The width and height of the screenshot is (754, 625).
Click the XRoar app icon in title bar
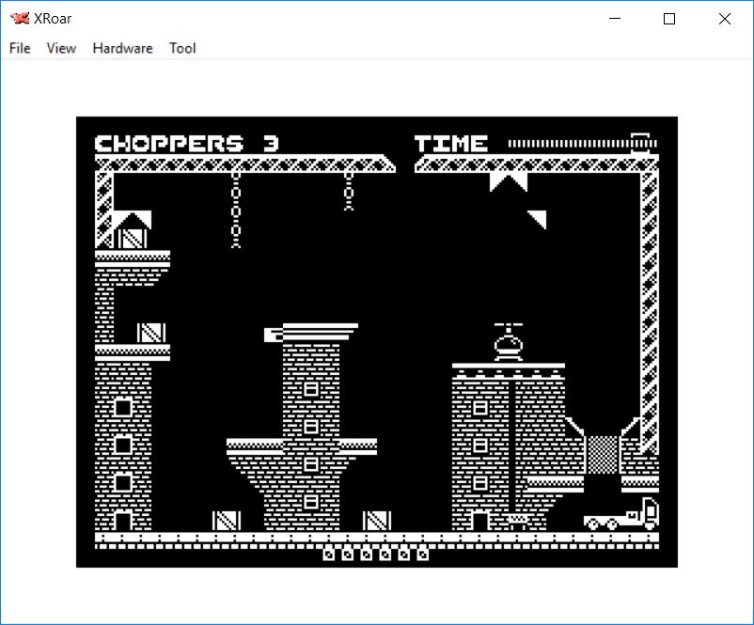(19, 19)
